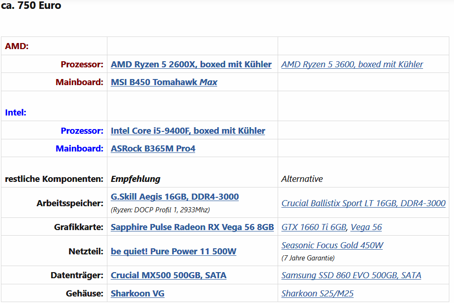Click the 'Grafikkarte:' row label
Screen dimensions: 454x303
click(78, 227)
